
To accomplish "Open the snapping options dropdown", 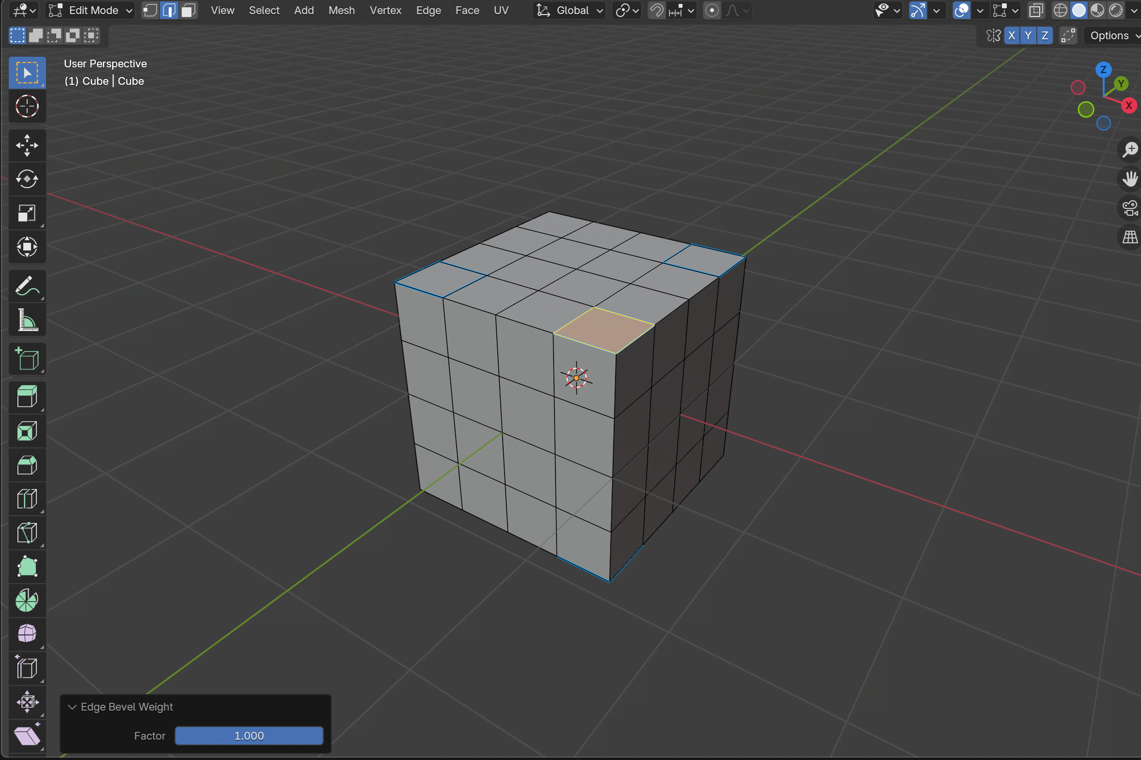I will 681,10.
